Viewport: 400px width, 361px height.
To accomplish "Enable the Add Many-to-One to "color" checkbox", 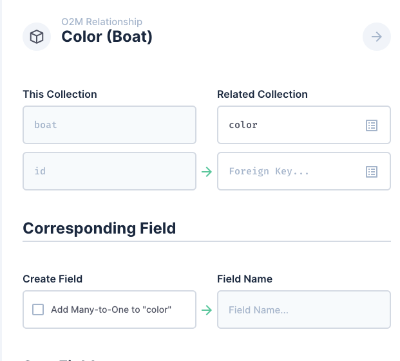I will tap(38, 310).
